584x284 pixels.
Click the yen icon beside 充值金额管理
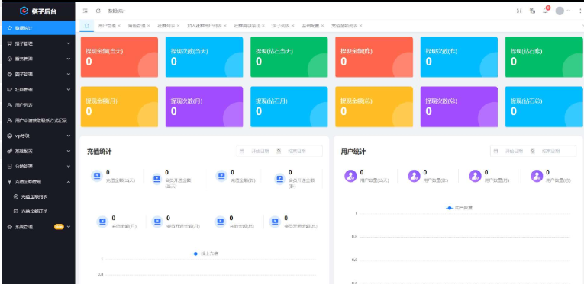(10, 182)
